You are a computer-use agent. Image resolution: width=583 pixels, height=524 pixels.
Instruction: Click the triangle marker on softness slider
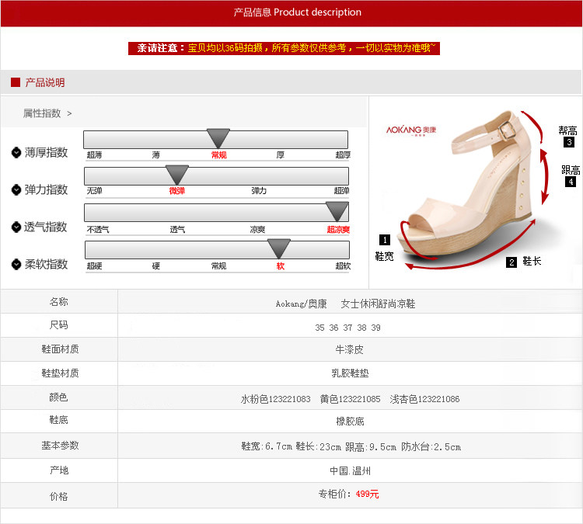pos(278,248)
